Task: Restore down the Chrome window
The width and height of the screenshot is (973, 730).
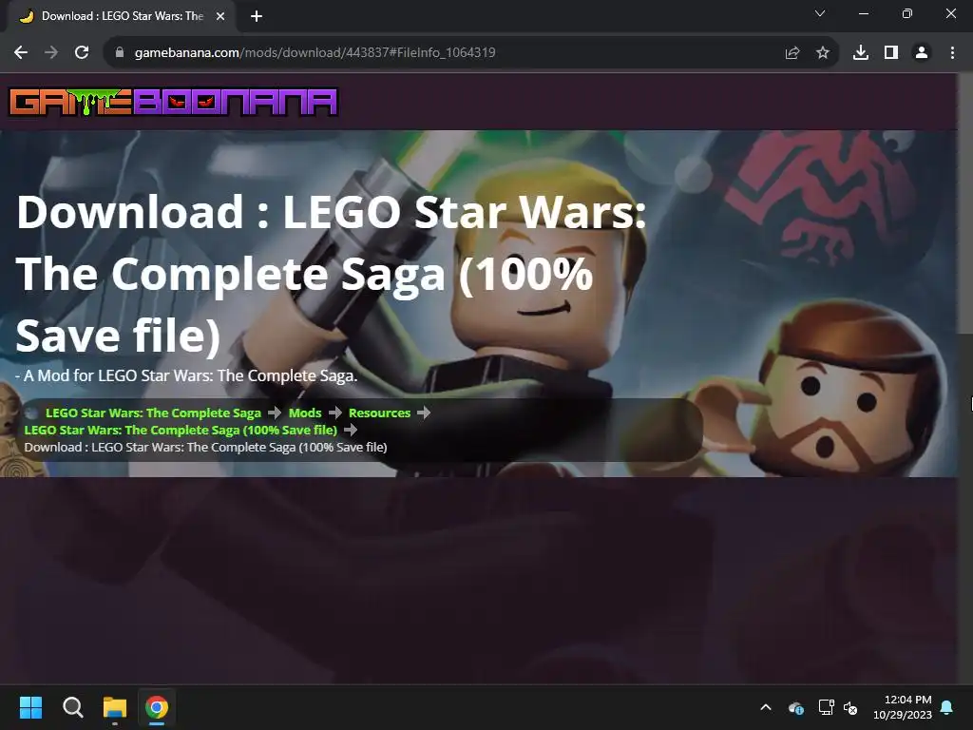Action: (907, 13)
